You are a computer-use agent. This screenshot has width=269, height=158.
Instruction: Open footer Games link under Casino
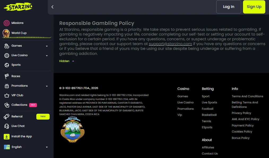point(183,96)
